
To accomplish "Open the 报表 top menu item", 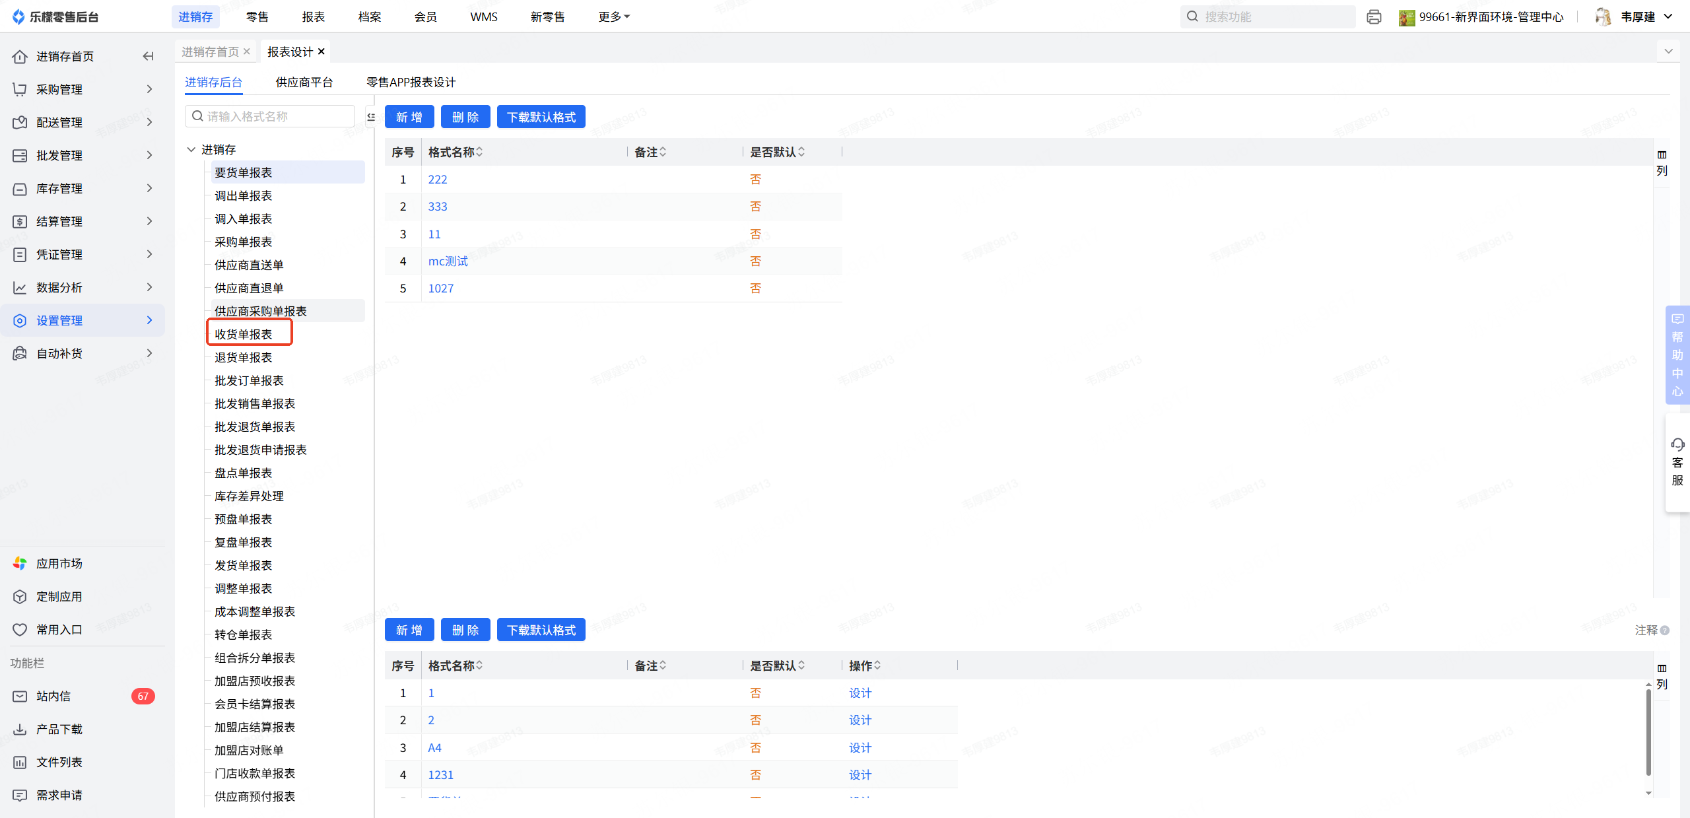I will point(313,17).
